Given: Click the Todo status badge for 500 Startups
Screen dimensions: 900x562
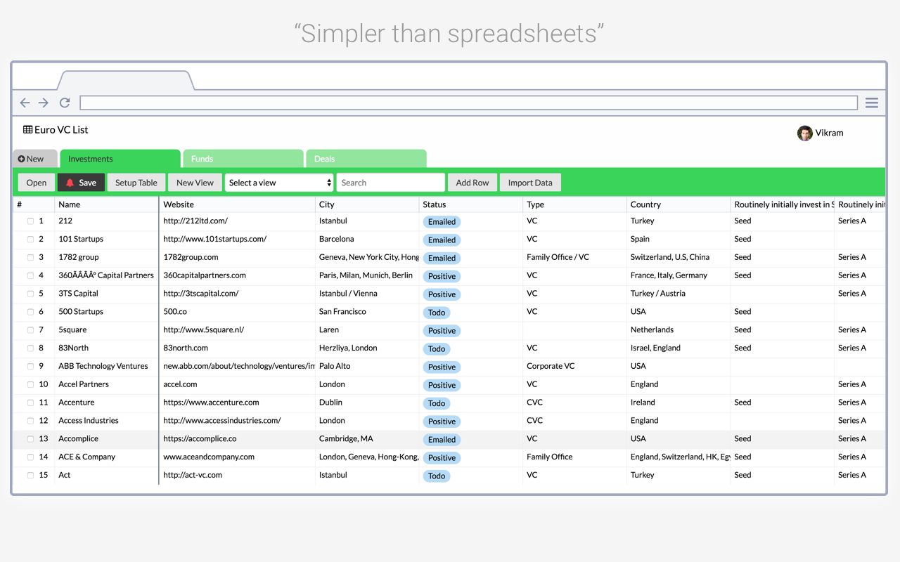Looking at the screenshot, I should tap(437, 313).
